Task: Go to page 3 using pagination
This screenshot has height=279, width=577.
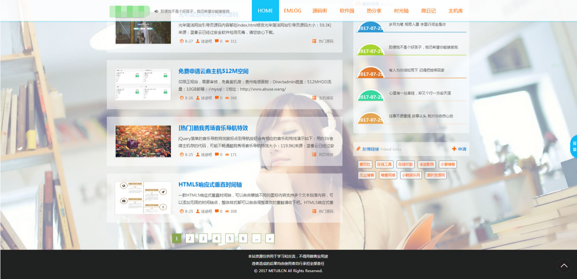Action: coord(203,238)
